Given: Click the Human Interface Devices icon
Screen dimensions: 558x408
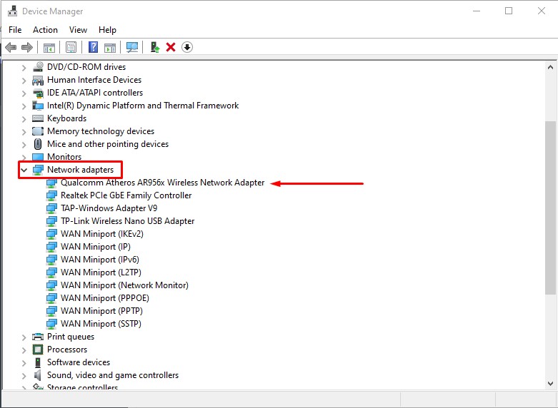Looking at the screenshot, I should pyautogui.click(x=38, y=80).
